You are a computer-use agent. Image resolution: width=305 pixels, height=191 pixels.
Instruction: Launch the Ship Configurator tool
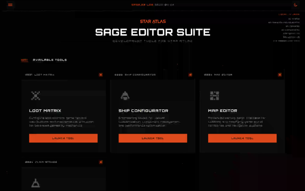153,138
